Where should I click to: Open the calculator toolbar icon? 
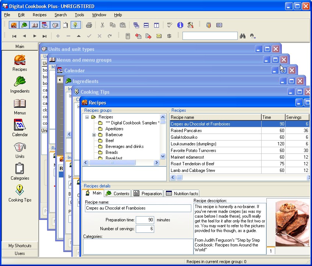(x=128, y=36)
